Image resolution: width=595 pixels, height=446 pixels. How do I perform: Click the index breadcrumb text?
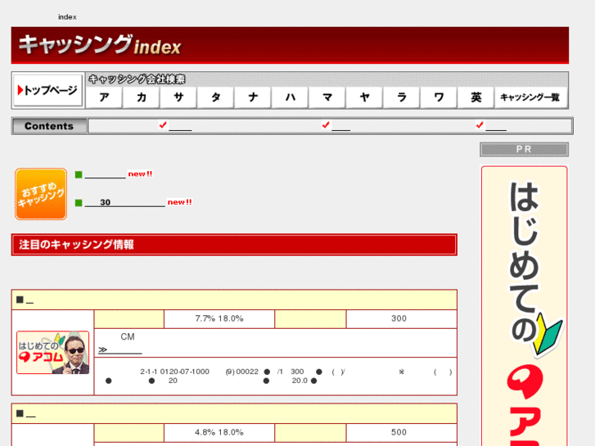point(67,16)
